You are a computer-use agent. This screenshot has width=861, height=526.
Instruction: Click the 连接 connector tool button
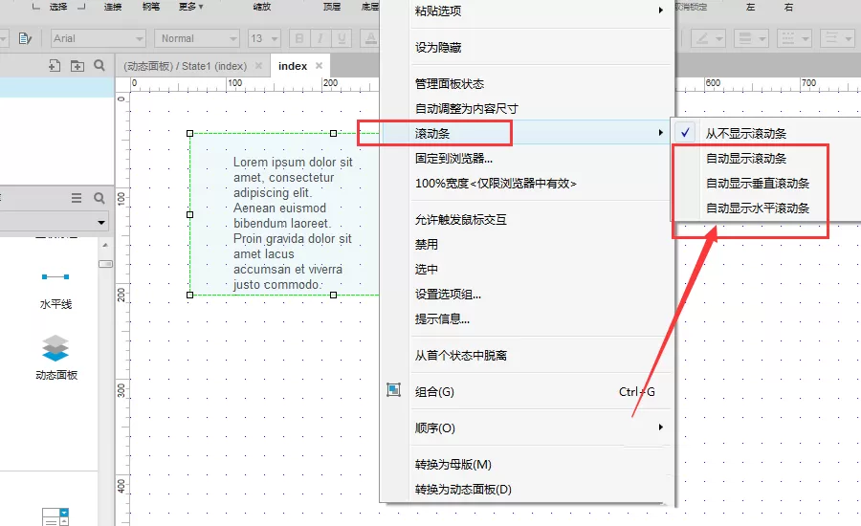(x=113, y=7)
